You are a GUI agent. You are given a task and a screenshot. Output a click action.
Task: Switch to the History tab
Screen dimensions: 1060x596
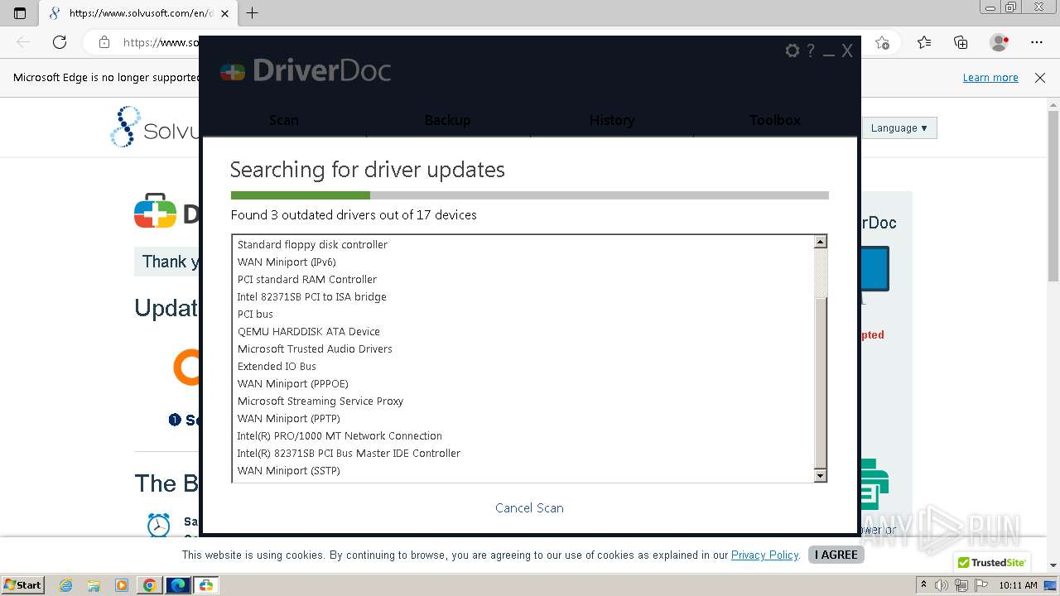(612, 120)
